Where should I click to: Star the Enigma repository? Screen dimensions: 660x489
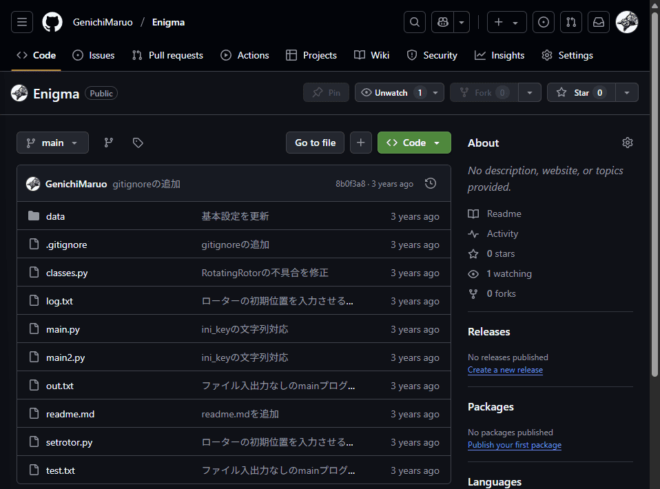click(580, 92)
